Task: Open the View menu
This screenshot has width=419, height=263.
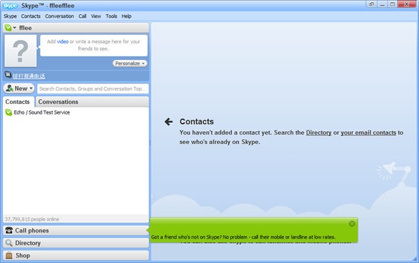Action: click(96, 16)
